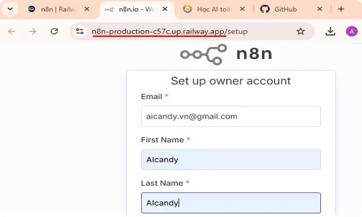Reload the current page

[x=54, y=31]
